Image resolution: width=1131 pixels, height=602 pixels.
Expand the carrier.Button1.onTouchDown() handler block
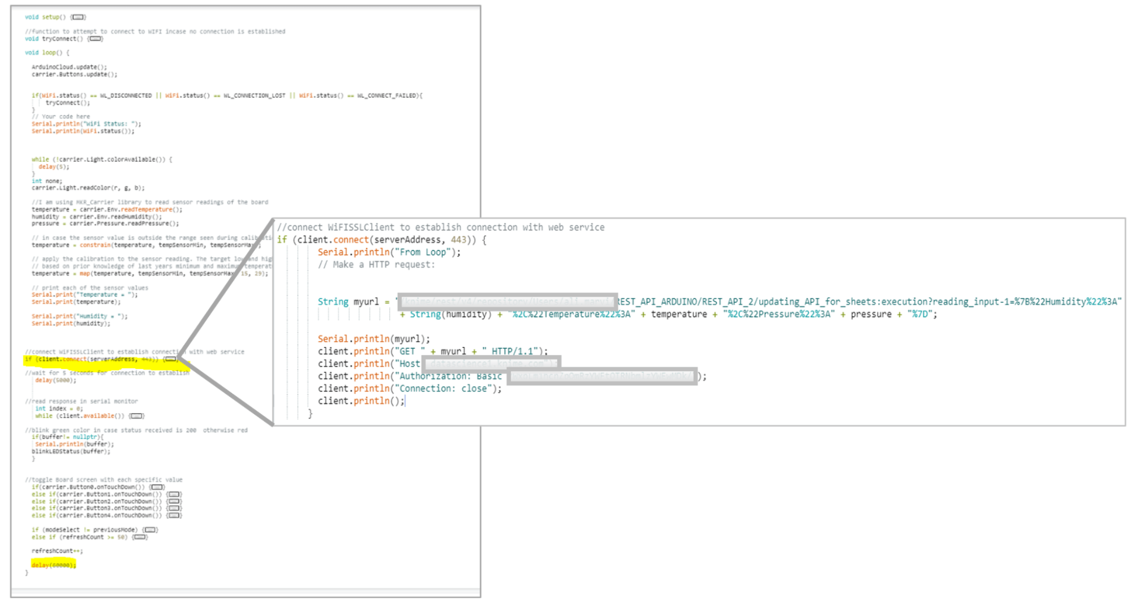pos(174,493)
